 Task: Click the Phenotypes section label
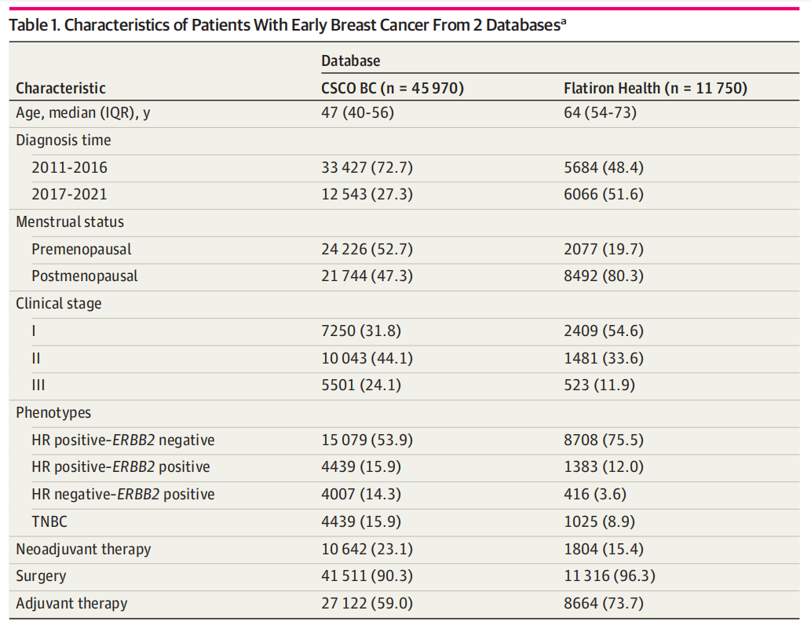[53, 412]
